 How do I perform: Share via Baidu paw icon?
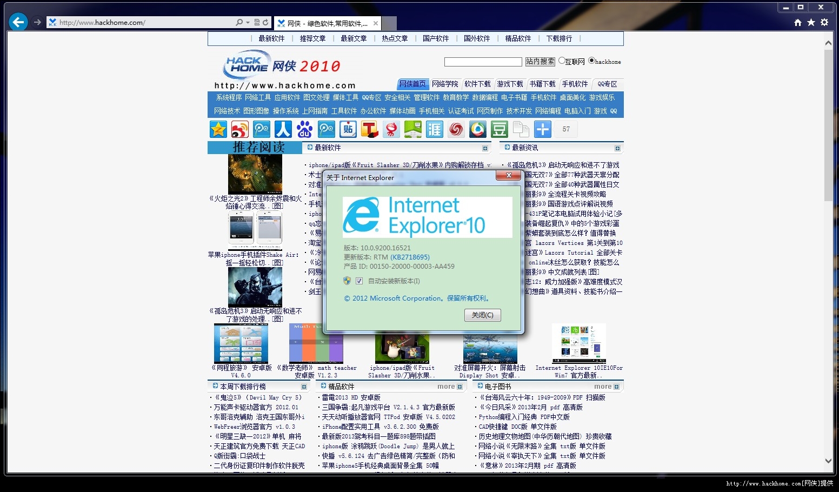(x=305, y=129)
